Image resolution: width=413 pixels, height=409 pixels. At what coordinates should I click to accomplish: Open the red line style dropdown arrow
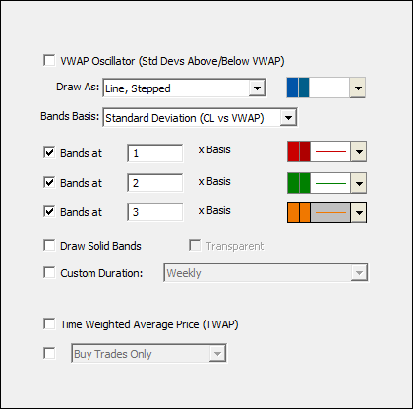[x=358, y=151]
